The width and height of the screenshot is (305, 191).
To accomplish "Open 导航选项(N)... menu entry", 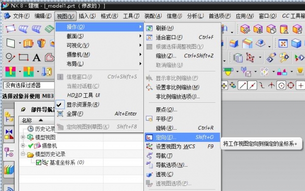I will point(182,165).
